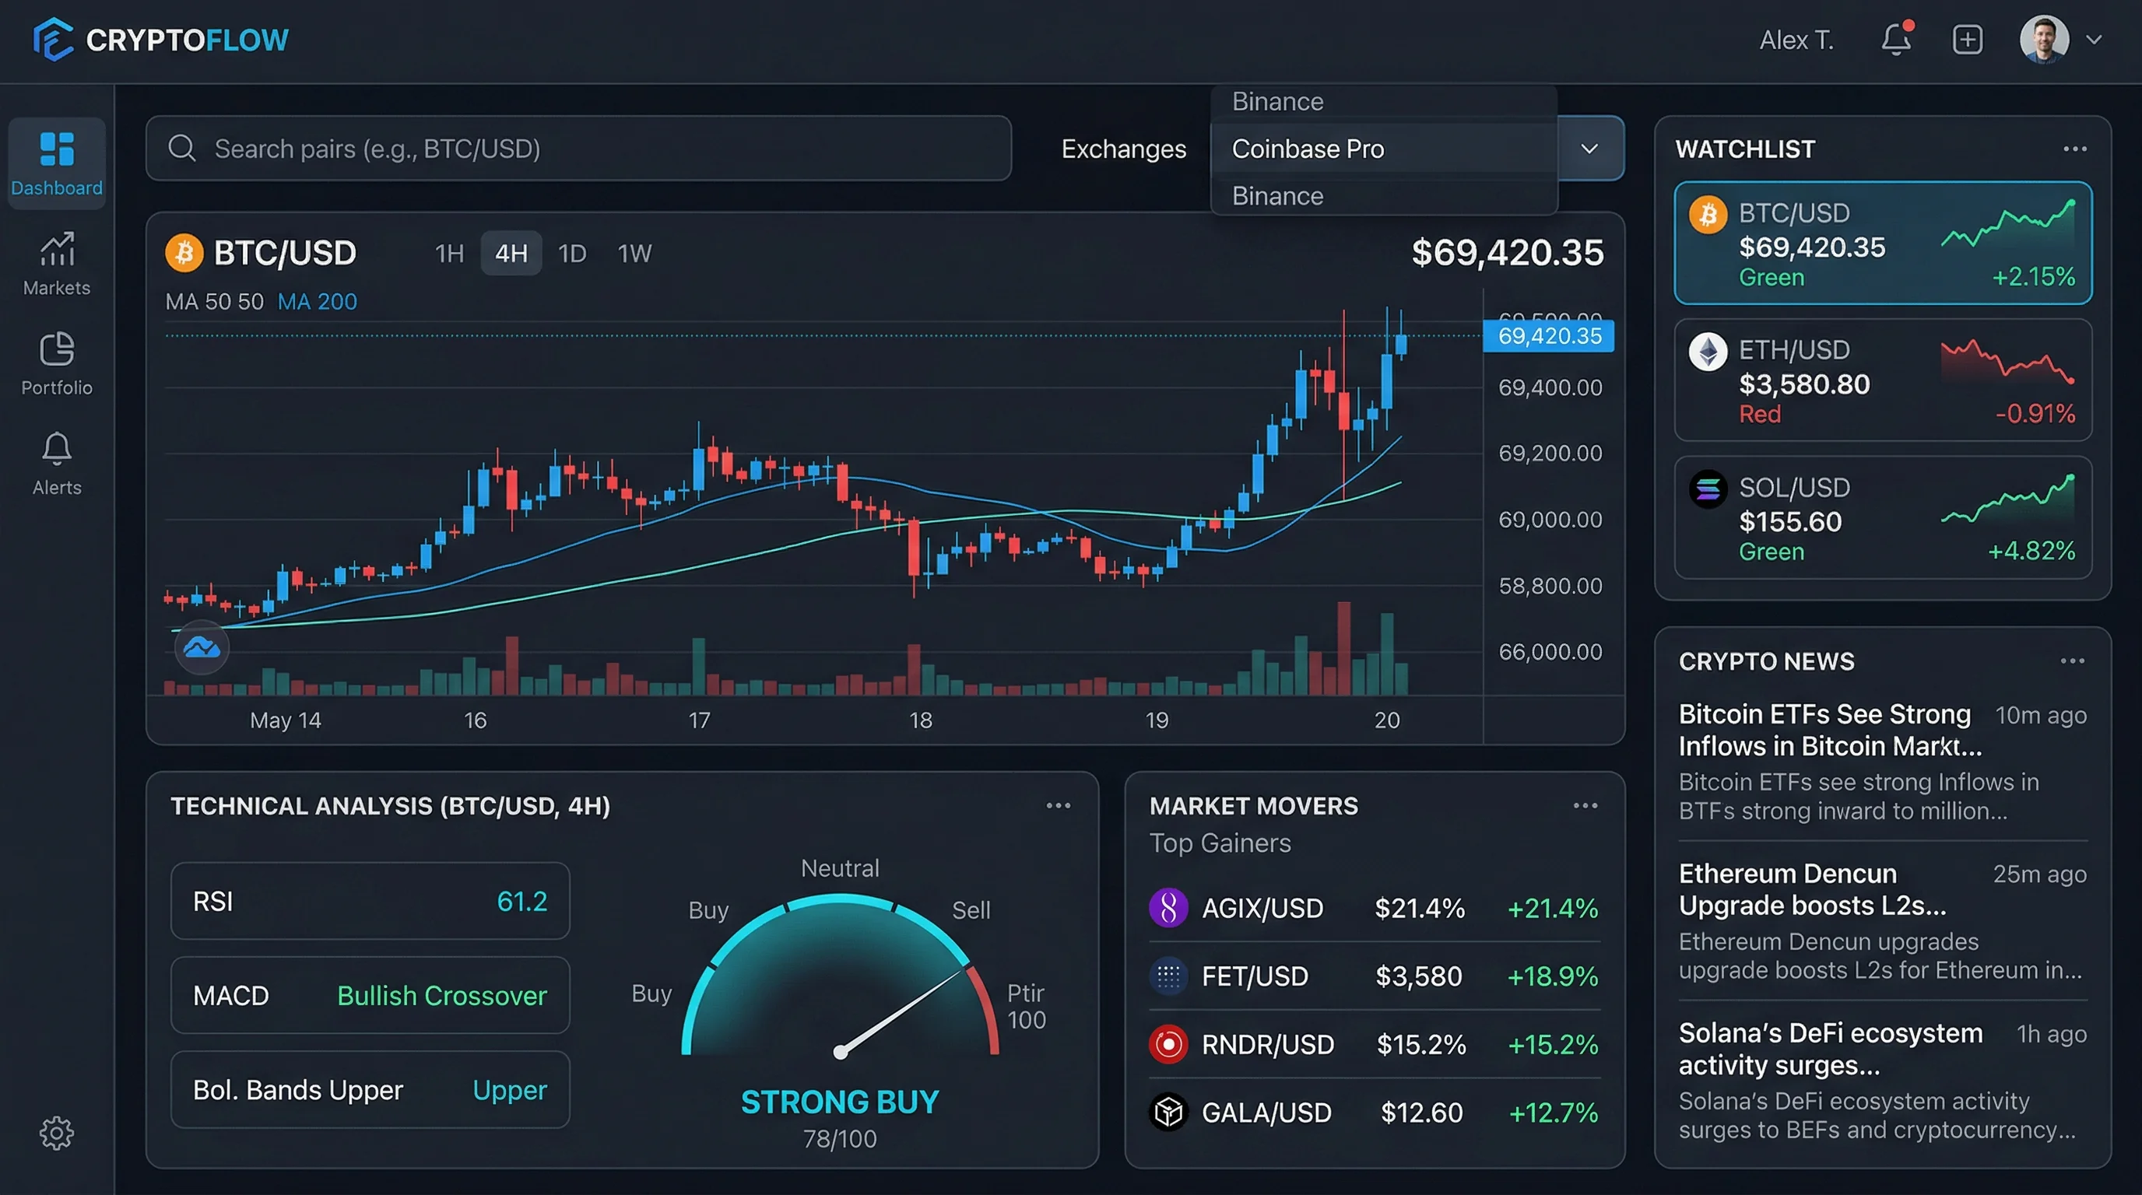The height and width of the screenshot is (1195, 2142).
Task: Select the 1D timeframe button
Action: point(572,254)
